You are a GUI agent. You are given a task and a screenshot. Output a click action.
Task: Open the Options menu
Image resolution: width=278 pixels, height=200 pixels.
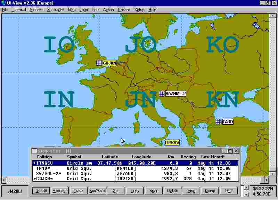[x=124, y=10]
